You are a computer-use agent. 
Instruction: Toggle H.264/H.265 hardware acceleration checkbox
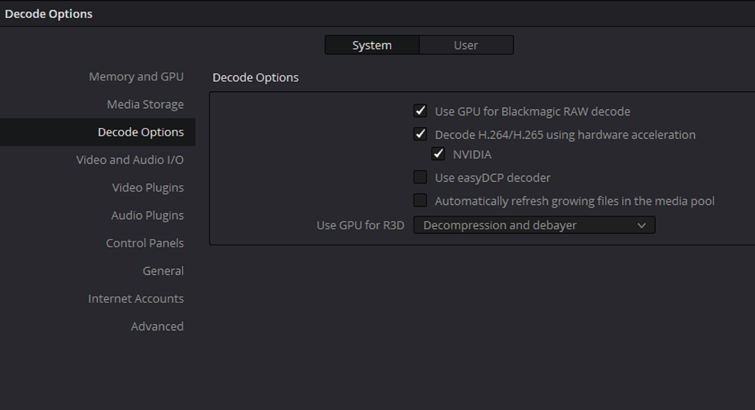[420, 134]
